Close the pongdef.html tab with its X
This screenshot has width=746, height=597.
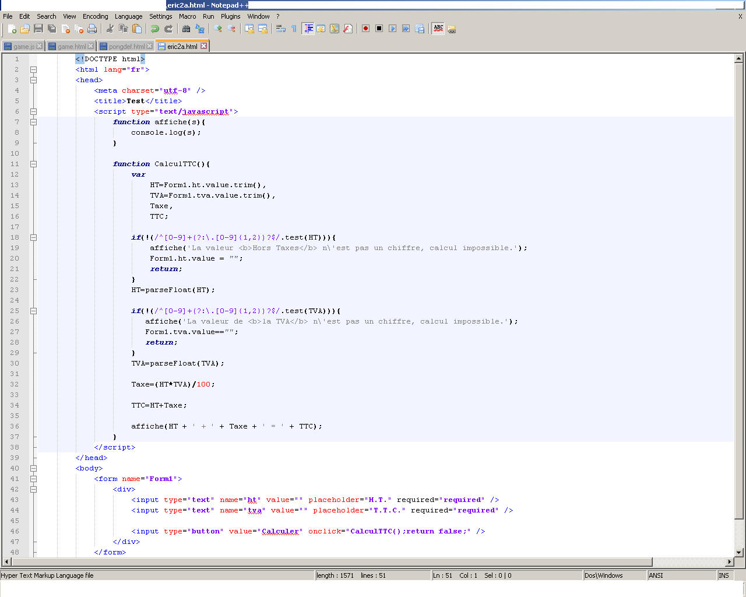(x=149, y=46)
